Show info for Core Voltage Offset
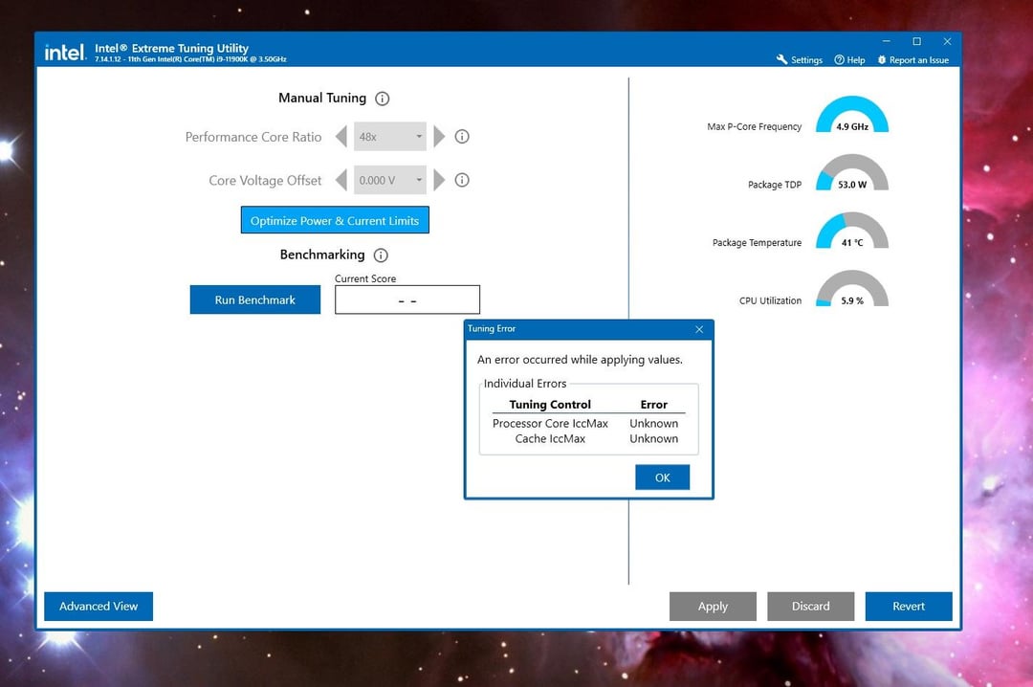Screen dimensions: 1033x687 click(x=462, y=180)
